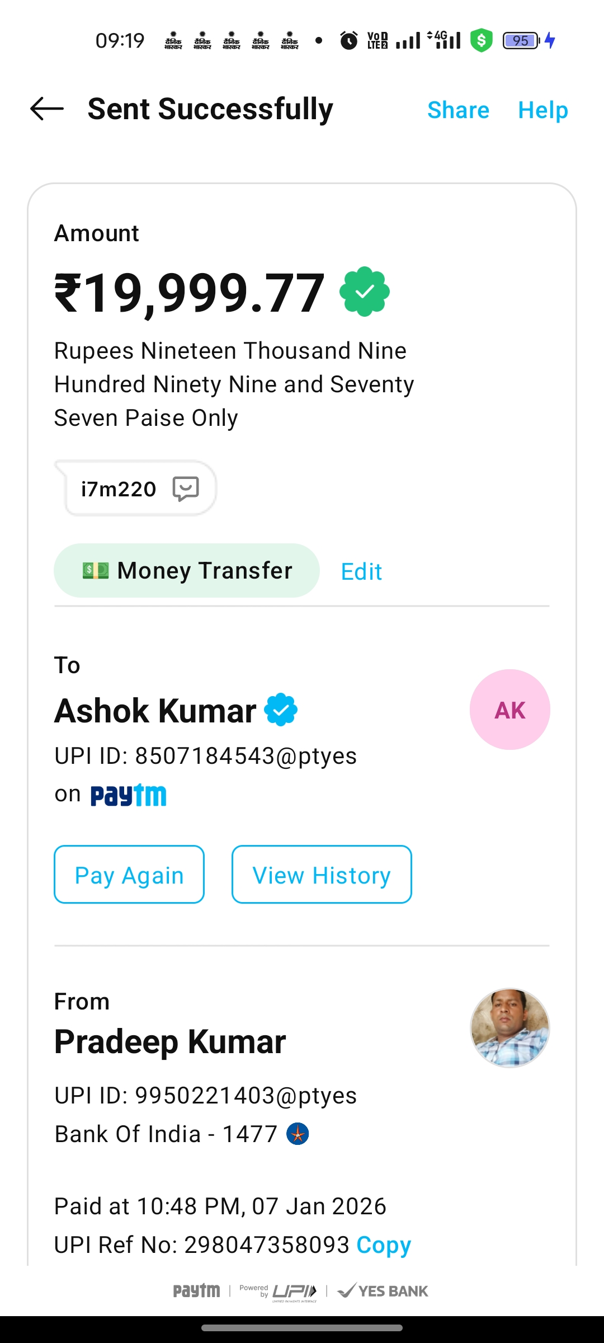Image resolution: width=604 pixels, height=1343 pixels.
Task: Tap Pradeep Kumar's profile photo
Action: 509,1028
